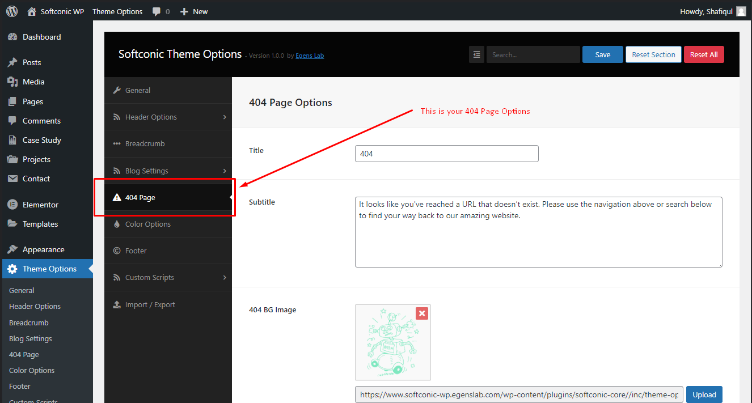The height and width of the screenshot is (403, 752).
Task: Click the Howdy, Shafiqul account text
Action: [706, 11]
